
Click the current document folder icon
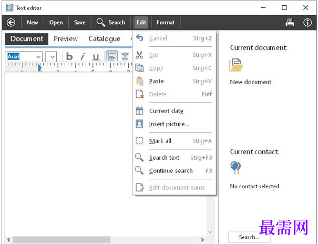click(235, 65)
